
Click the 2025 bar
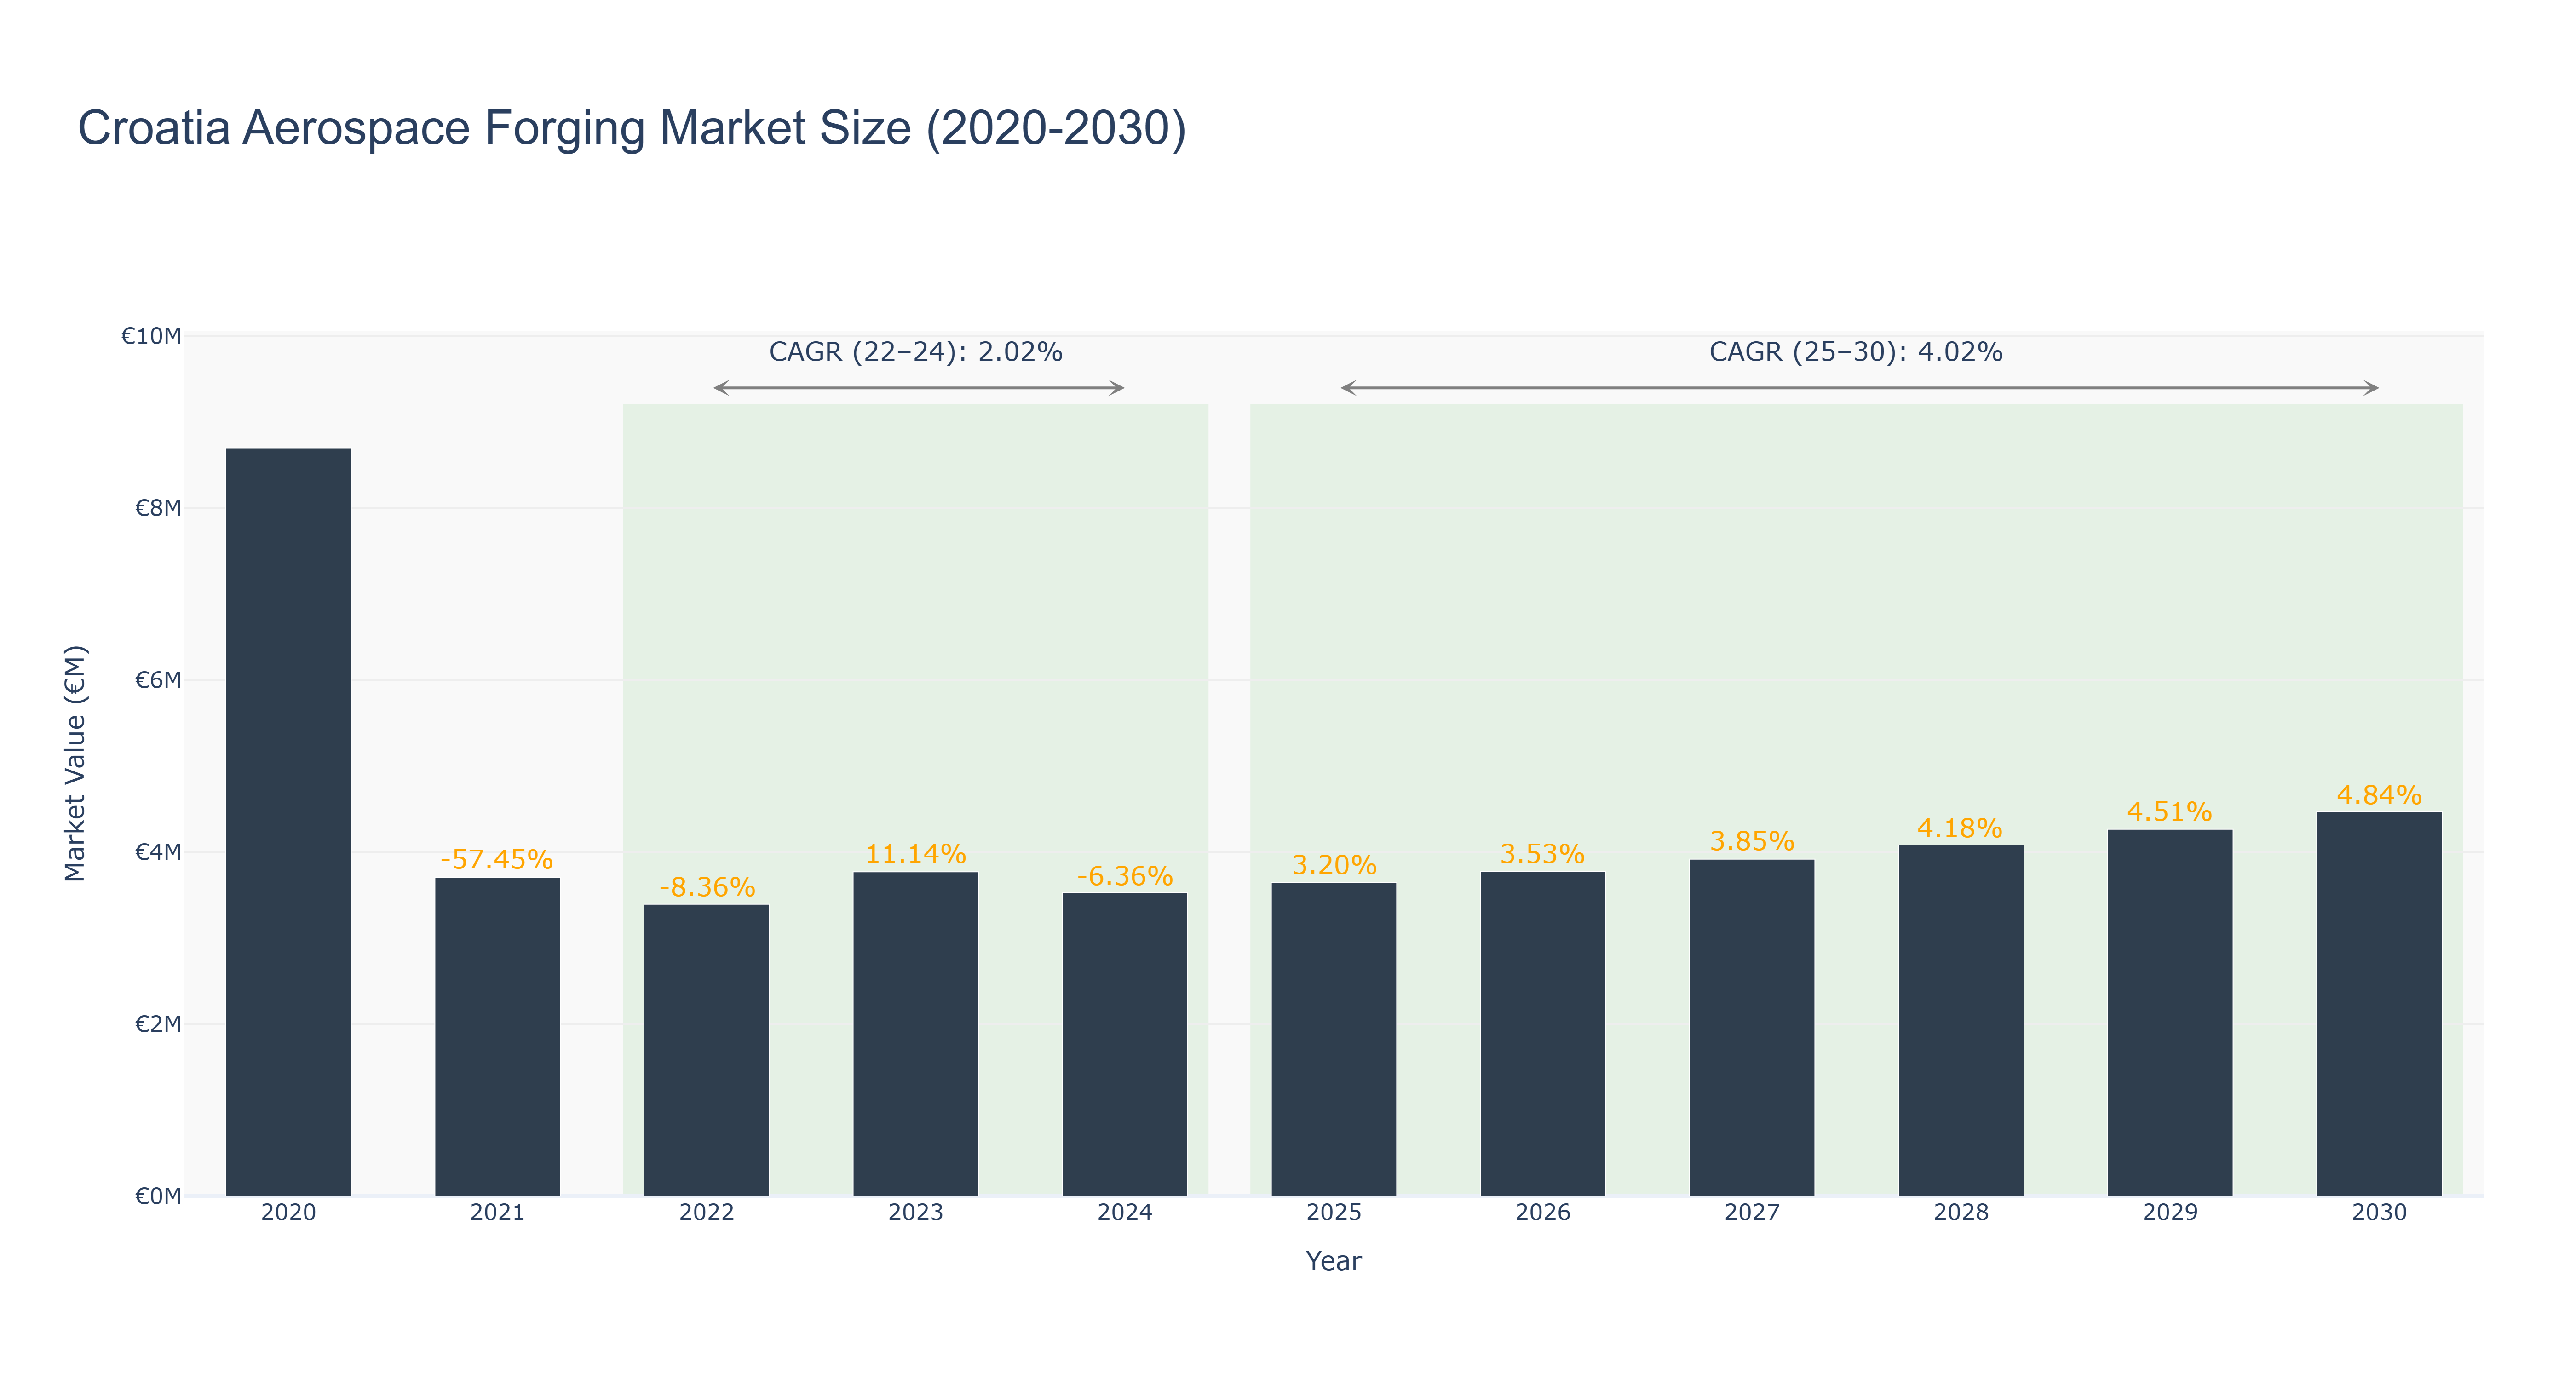1333,1039
